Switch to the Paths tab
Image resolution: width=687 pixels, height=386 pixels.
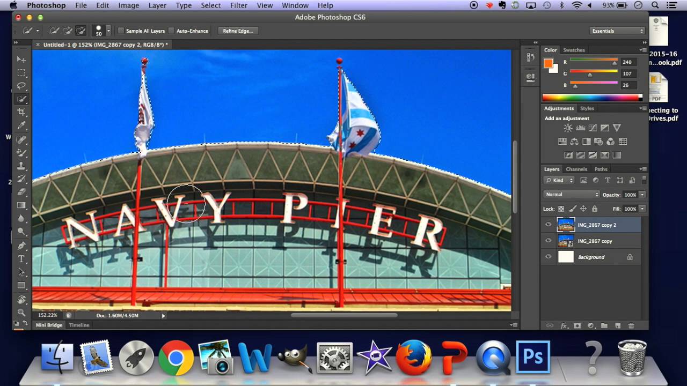[x=601, y=169]
